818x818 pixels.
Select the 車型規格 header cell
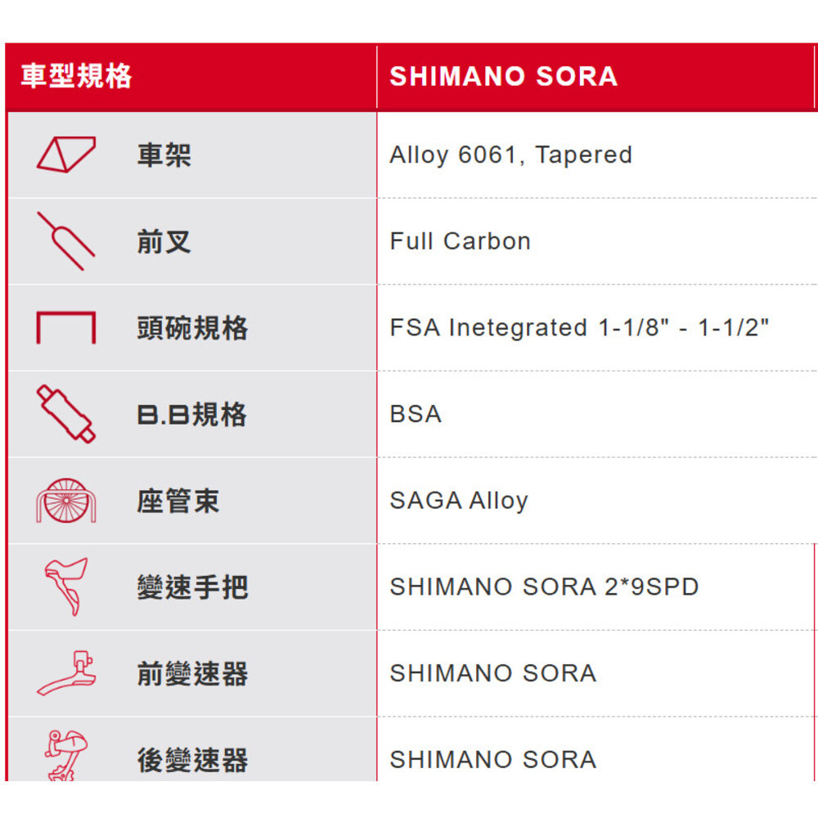76,77
